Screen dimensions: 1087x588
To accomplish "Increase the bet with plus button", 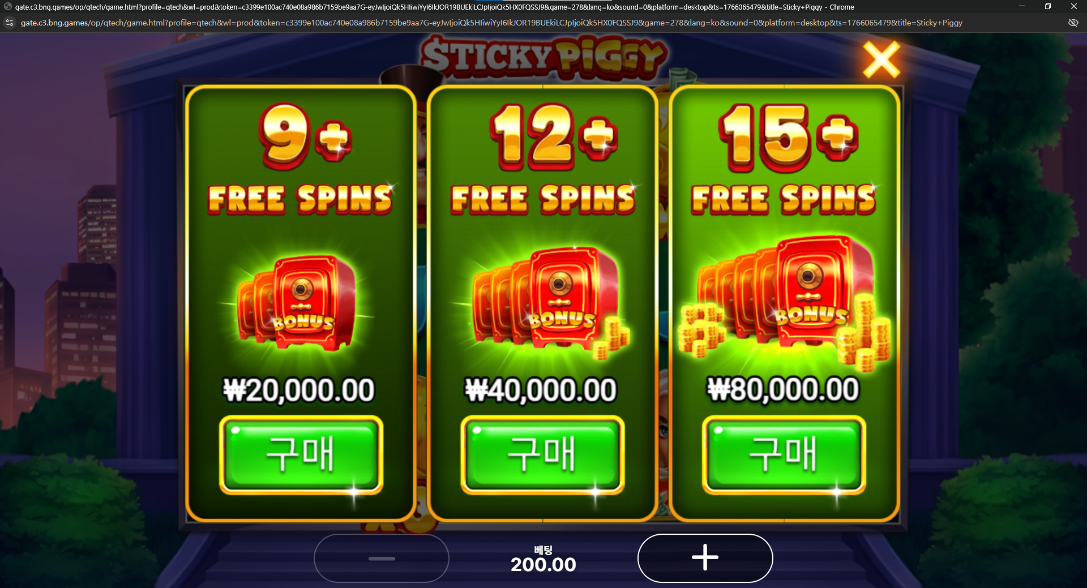I will (x=705, y=558).
